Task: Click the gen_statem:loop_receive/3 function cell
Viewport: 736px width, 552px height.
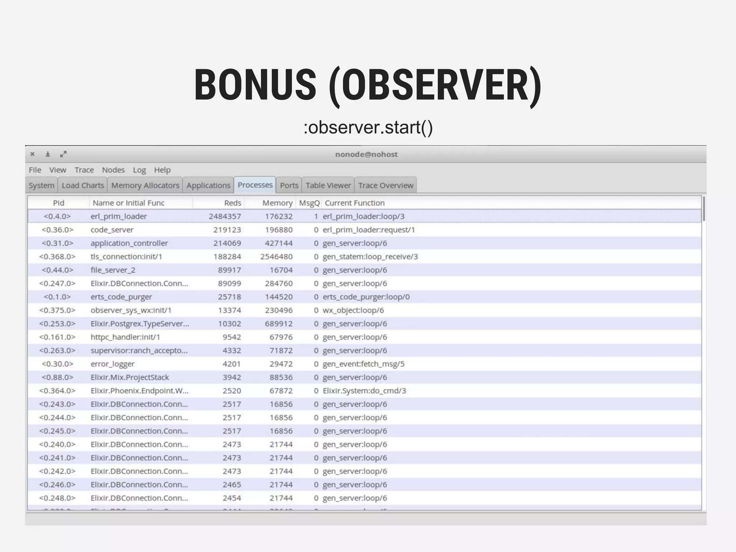Action: [370, 257]
